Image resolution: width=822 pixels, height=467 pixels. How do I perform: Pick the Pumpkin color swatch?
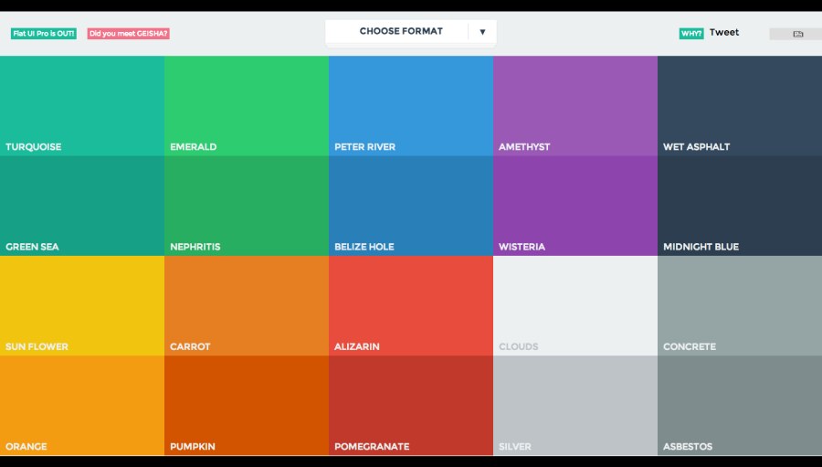click(247, 406)
